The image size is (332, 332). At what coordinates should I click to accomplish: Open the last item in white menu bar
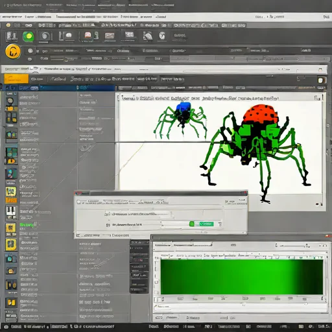[x=326, y=17]
